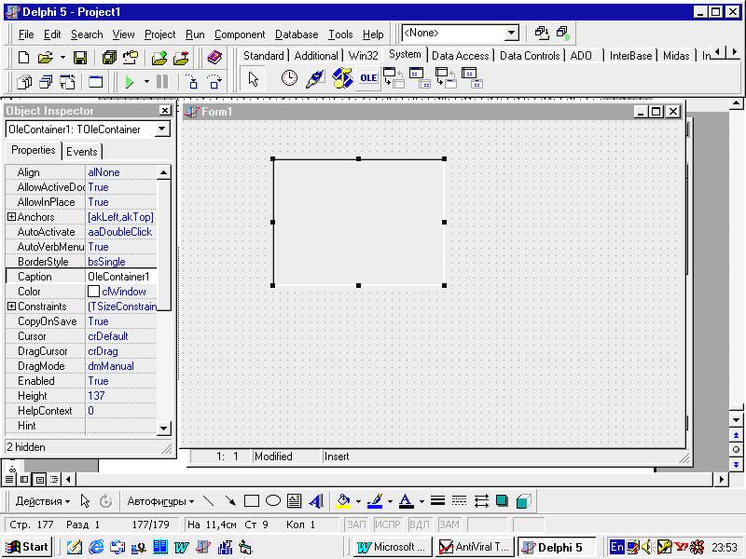Click Add file to project icon
The width and height of the screenshot is (746, 559).
point(159,58)
